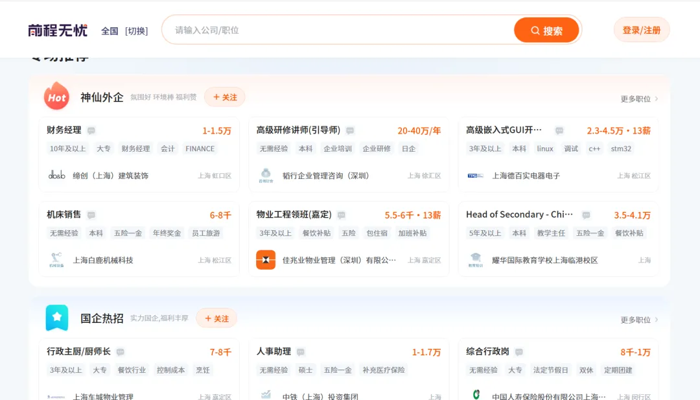
Task: Open the 综合行政岗 job title
Action: [487, 351]
